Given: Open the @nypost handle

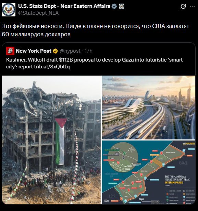Looking at the screenshot, I should click(x=70, y=51).
